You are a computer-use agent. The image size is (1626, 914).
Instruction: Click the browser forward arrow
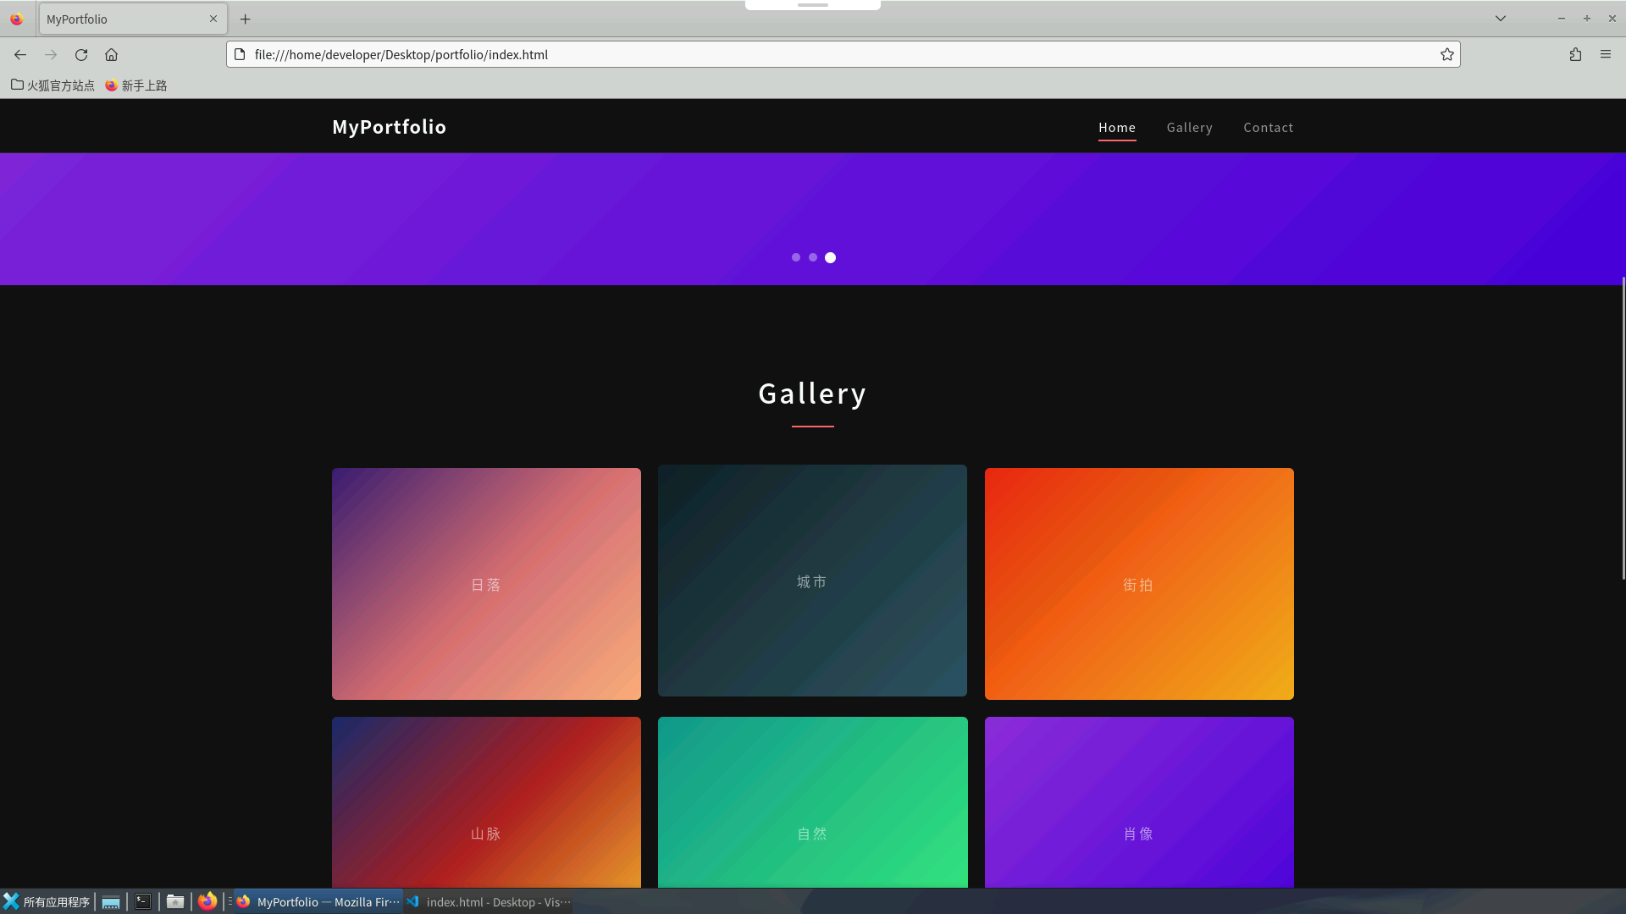coord(51,54)
